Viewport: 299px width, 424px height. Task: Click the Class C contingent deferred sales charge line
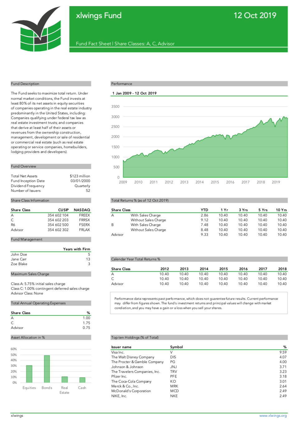(50, 289)
